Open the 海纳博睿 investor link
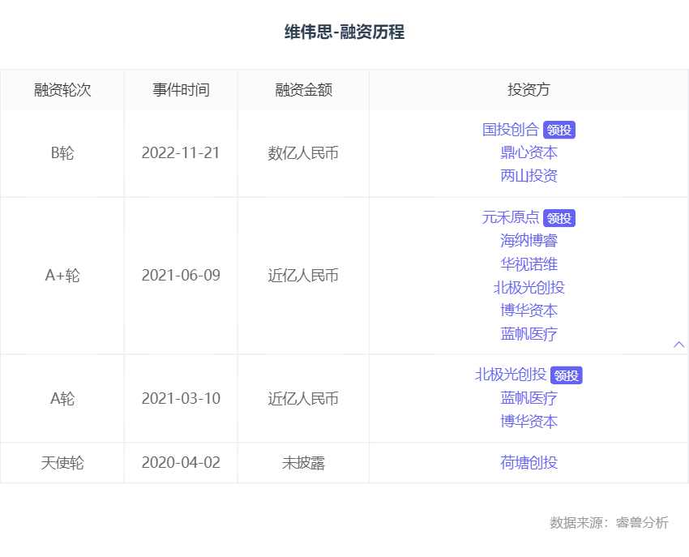Screen dimensions: 689x557 point(529,241)
